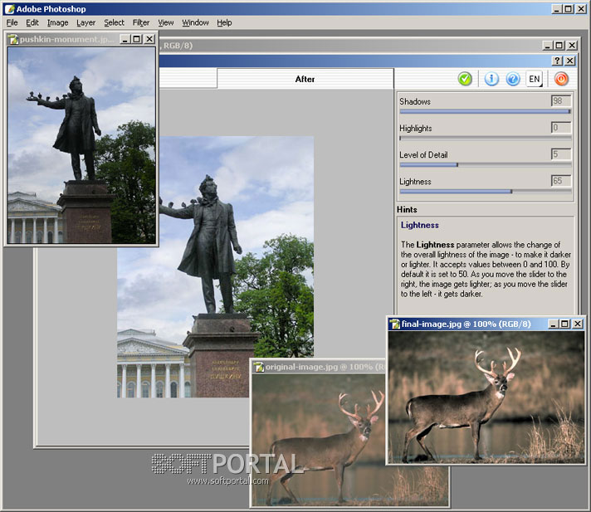
Task: Minimize the pushkin-monument image window
Action: (x=125, y=39)
